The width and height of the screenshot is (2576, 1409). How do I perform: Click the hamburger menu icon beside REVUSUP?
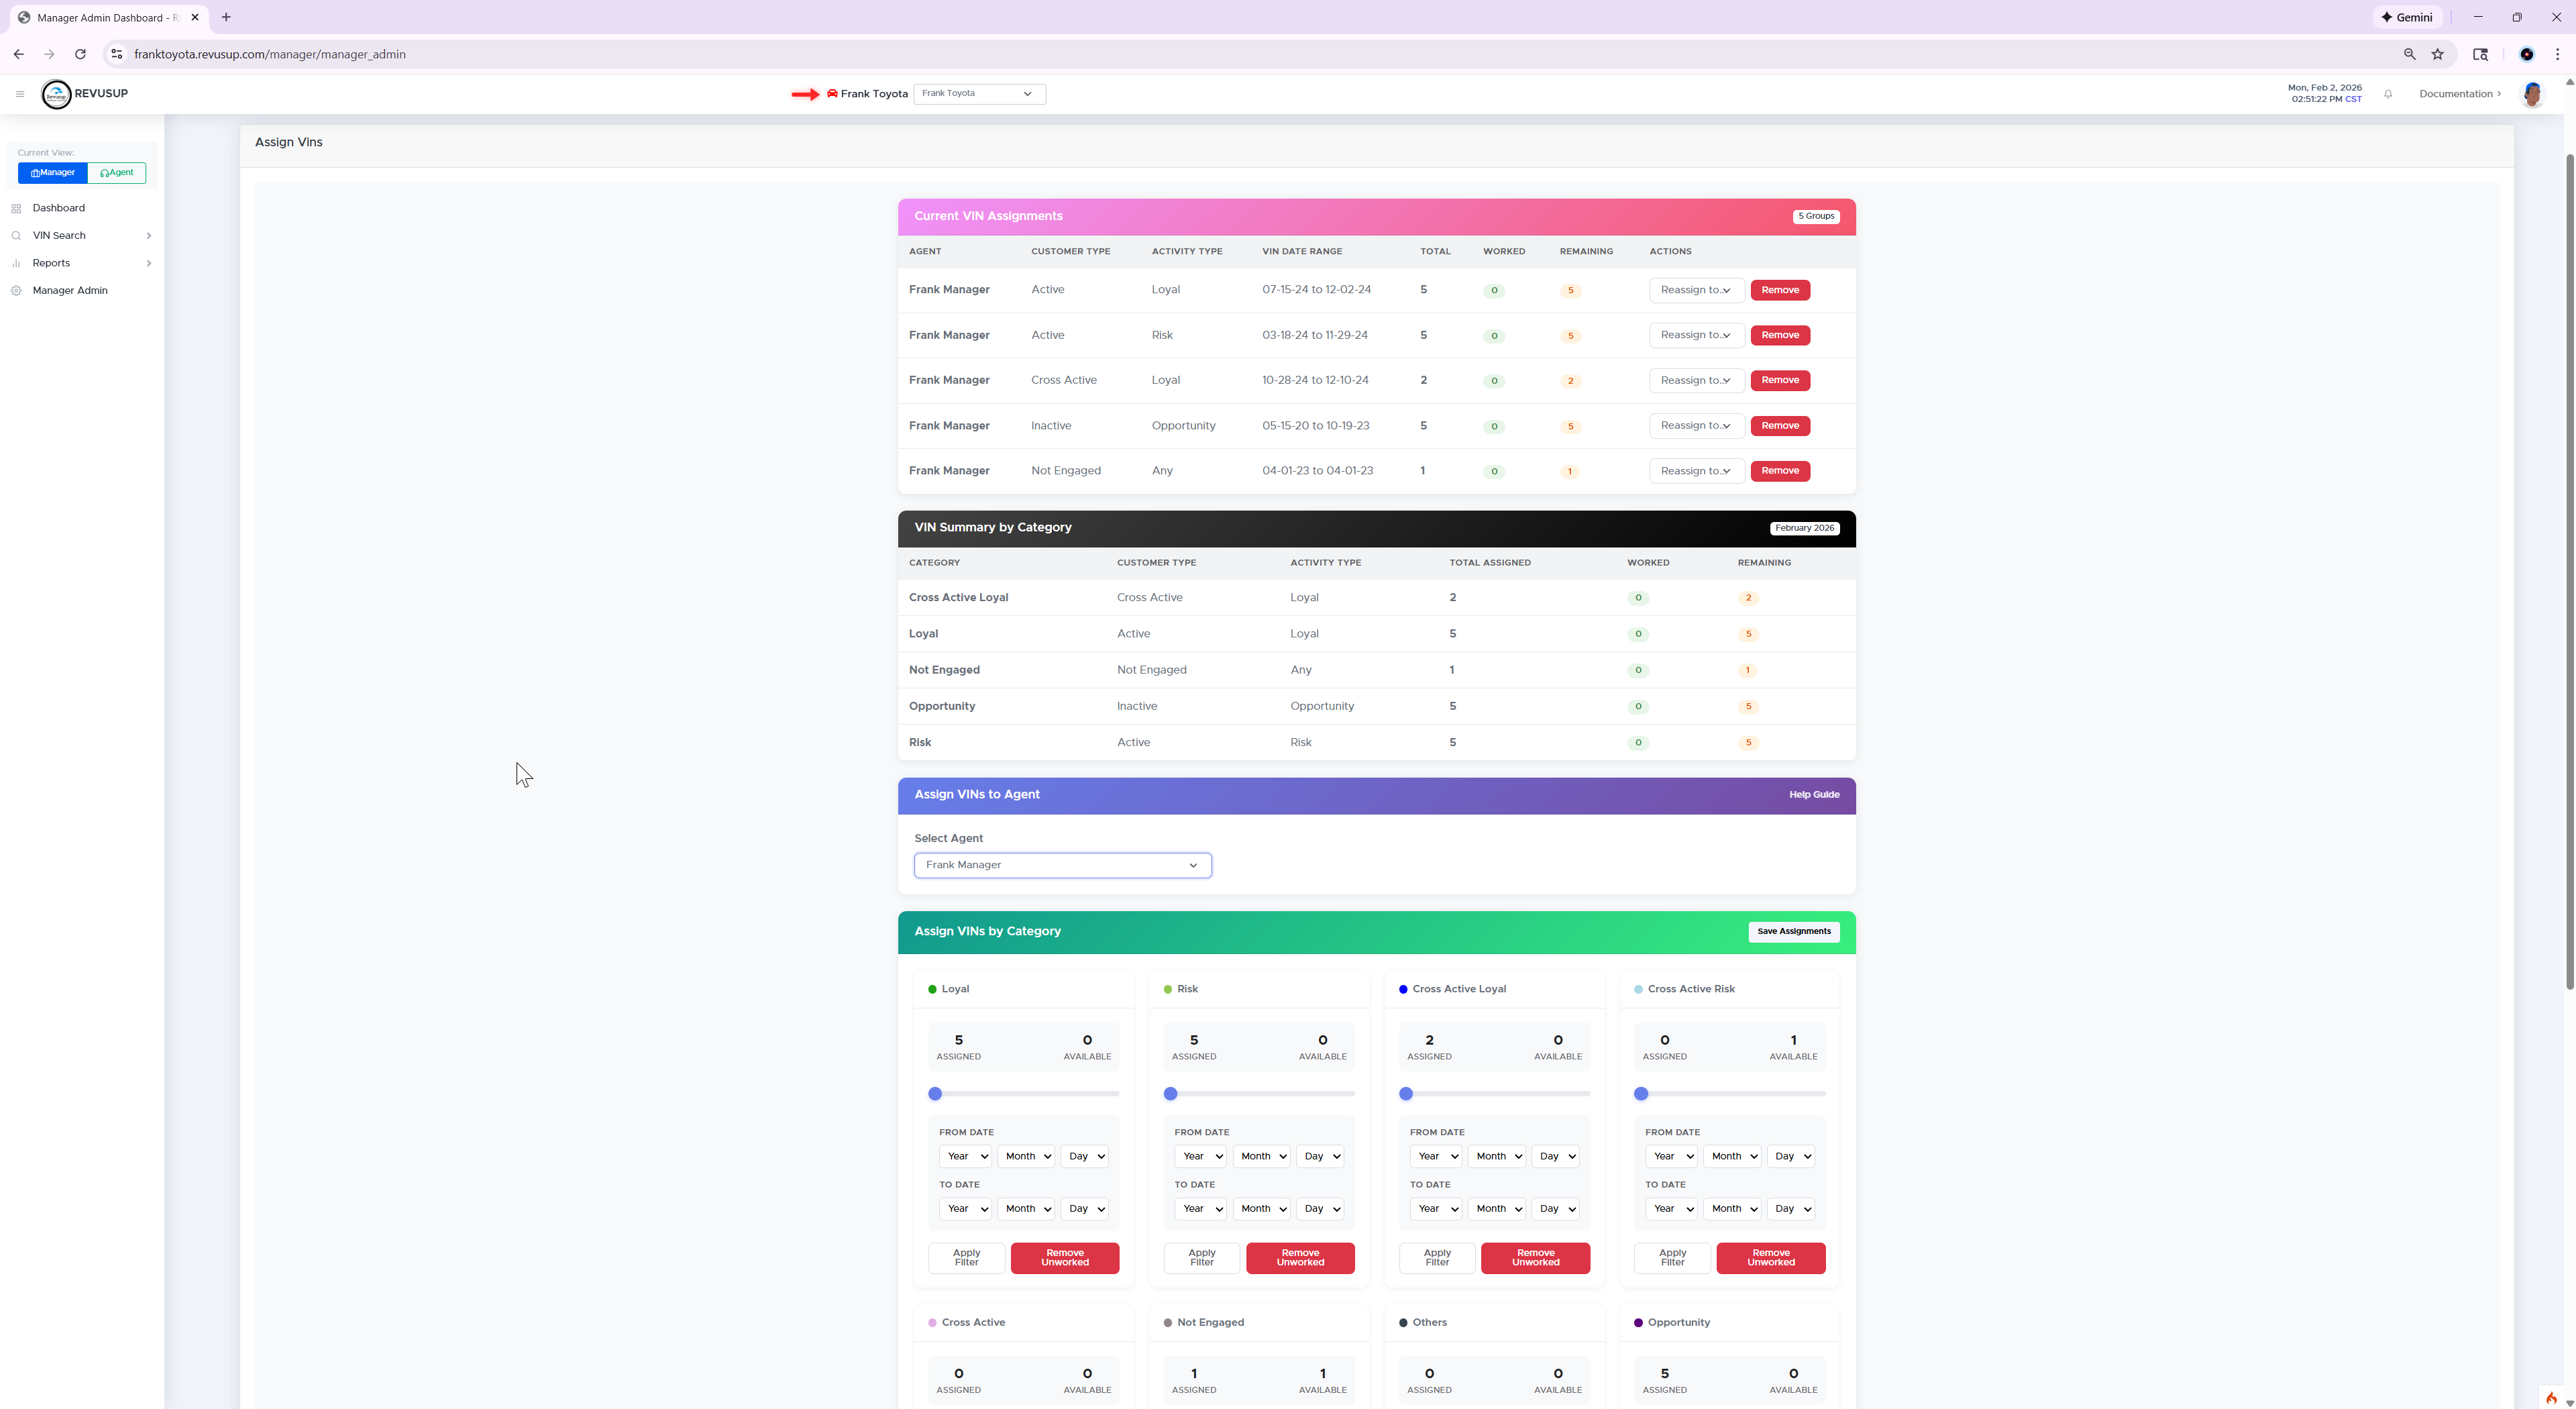[x=19, y=94]
